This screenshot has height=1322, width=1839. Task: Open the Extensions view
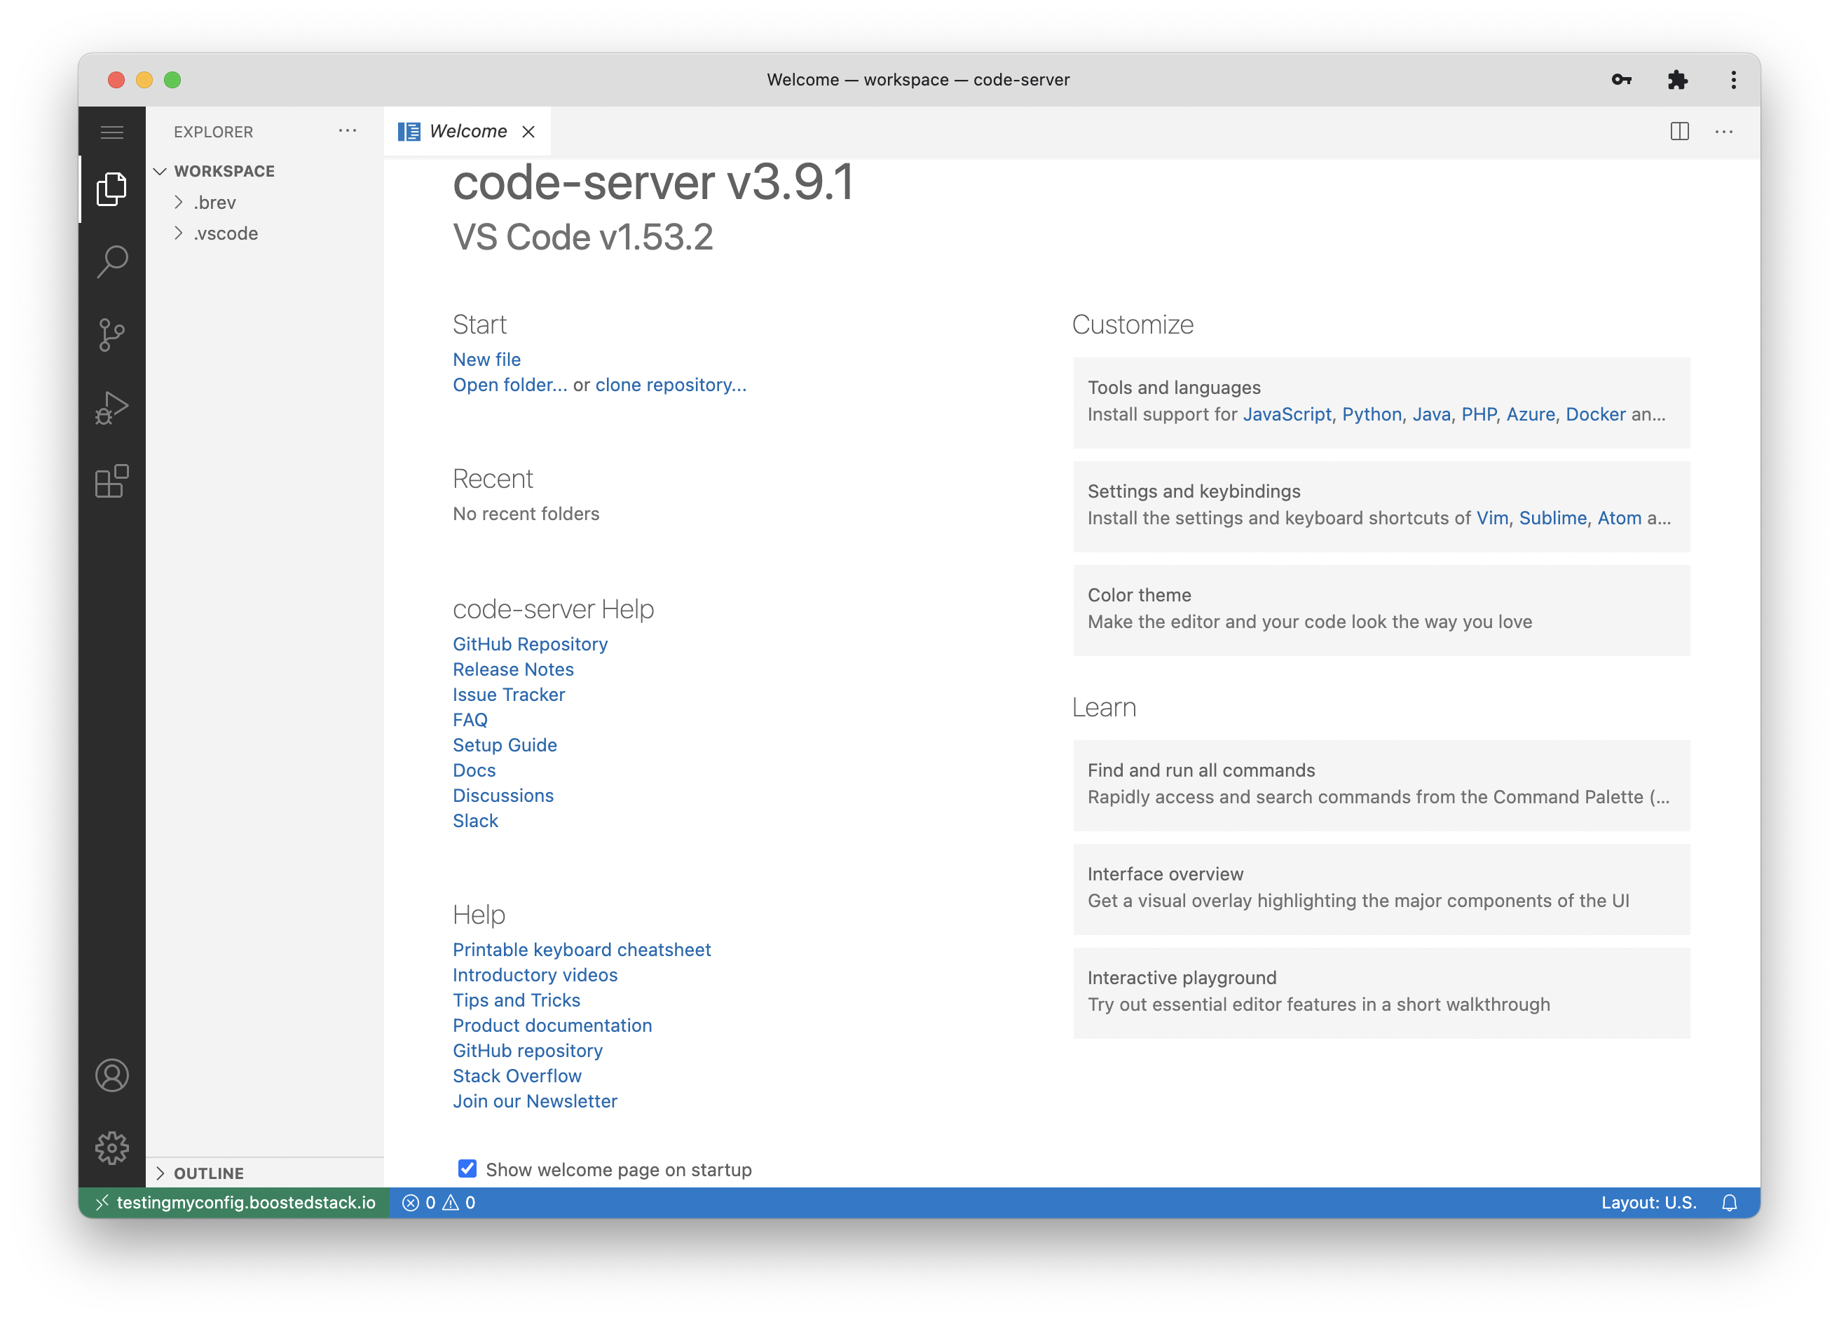112,481
